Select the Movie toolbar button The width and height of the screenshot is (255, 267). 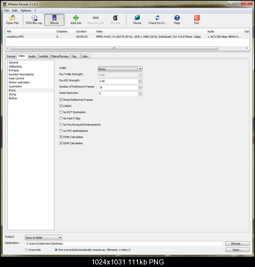[54, 20]
